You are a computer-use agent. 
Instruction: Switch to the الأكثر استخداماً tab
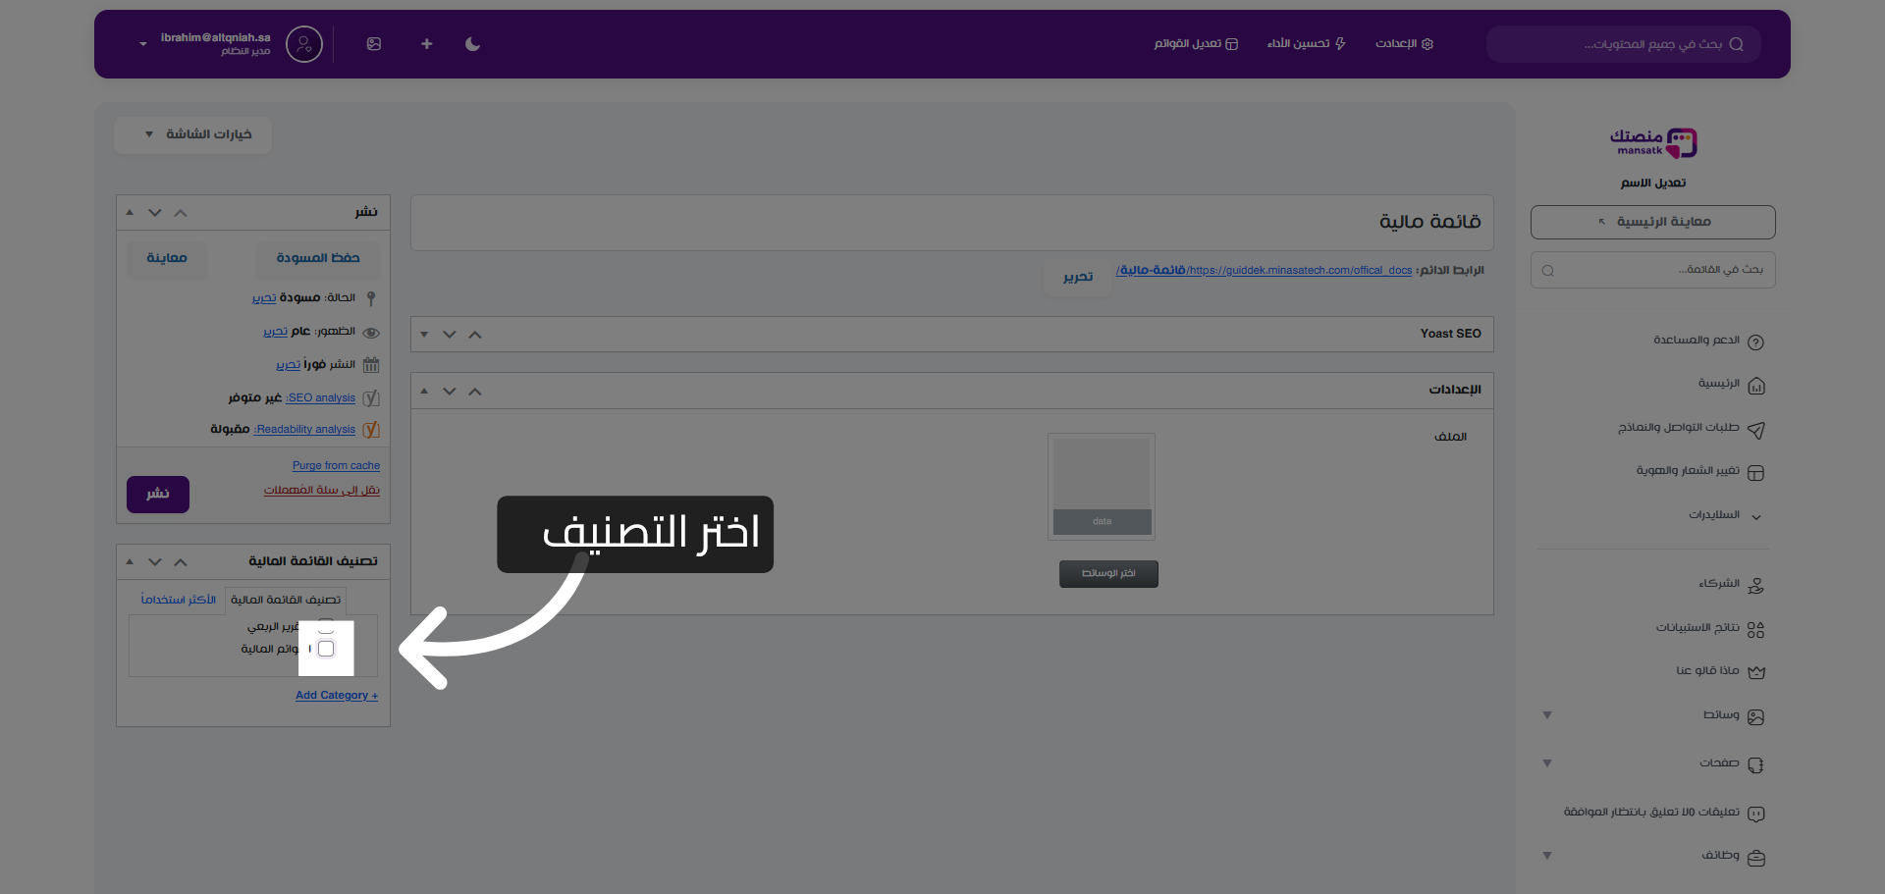[179, 600]
